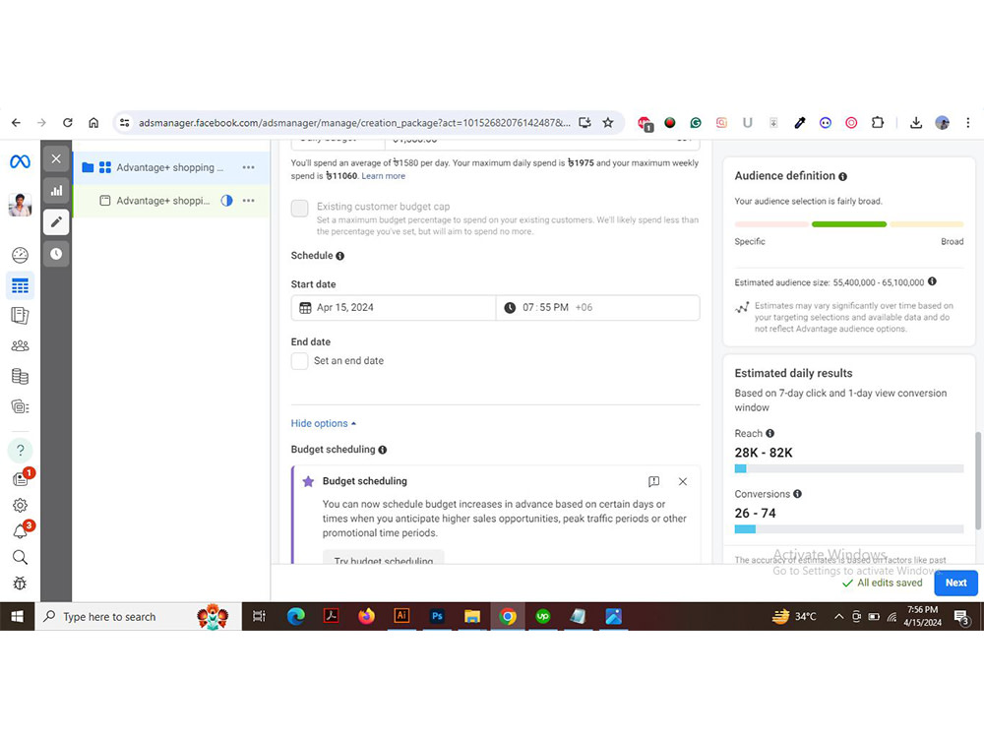Show info for Estimated audience size
Screen dimensions: 984x738
point(933,281)
